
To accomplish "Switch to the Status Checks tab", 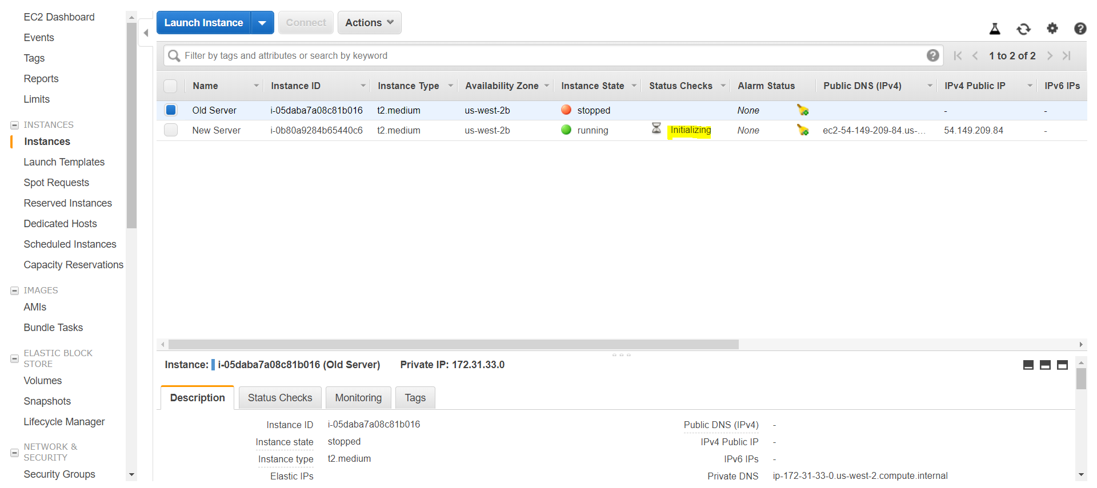I will [280, 398].
